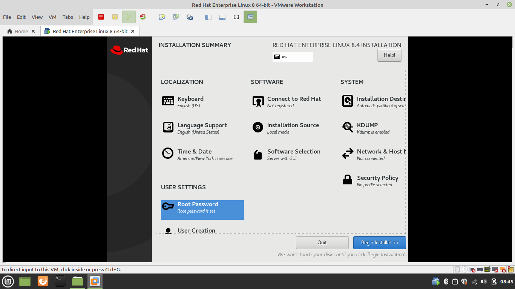Click the console view toolbar icon

(250, 17)
